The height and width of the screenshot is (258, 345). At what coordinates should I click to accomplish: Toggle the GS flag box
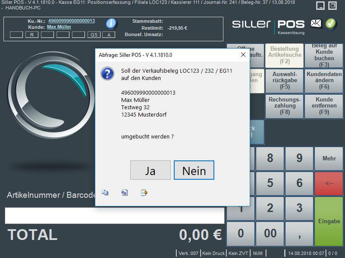coord(94,34)
